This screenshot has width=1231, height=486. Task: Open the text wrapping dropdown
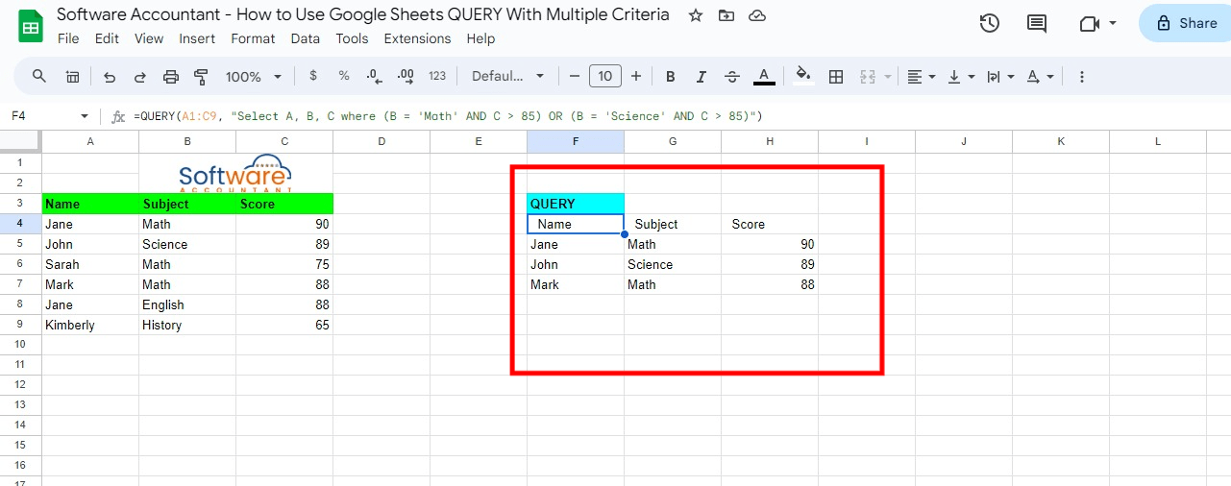coord(1000,76)
